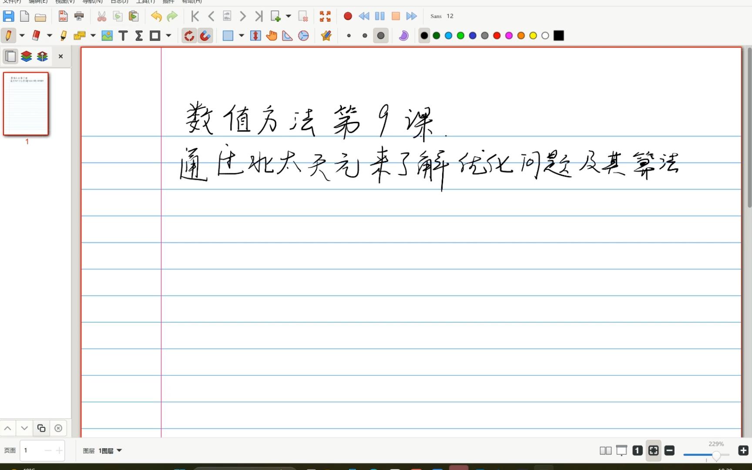This screenshot has width=752, height=470.
Task: Redo the last undone action
Action: pos(172,17)
